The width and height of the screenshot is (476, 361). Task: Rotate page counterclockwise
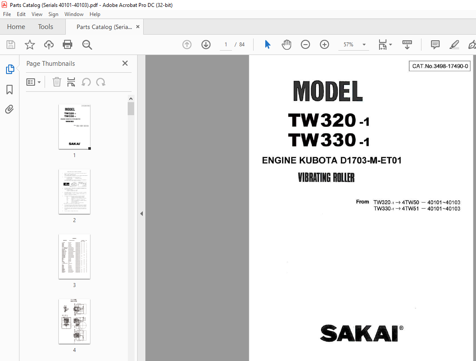pyautogui.click(x=86, y=82)
